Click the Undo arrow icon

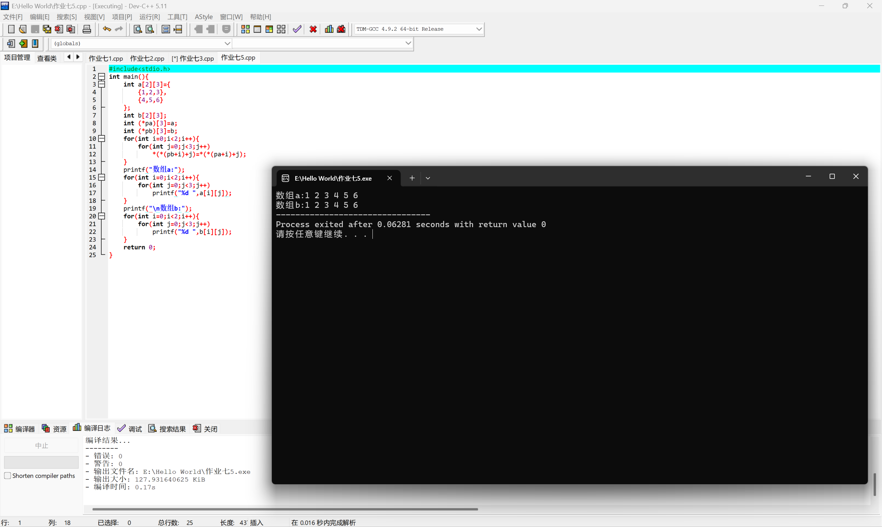106,29
